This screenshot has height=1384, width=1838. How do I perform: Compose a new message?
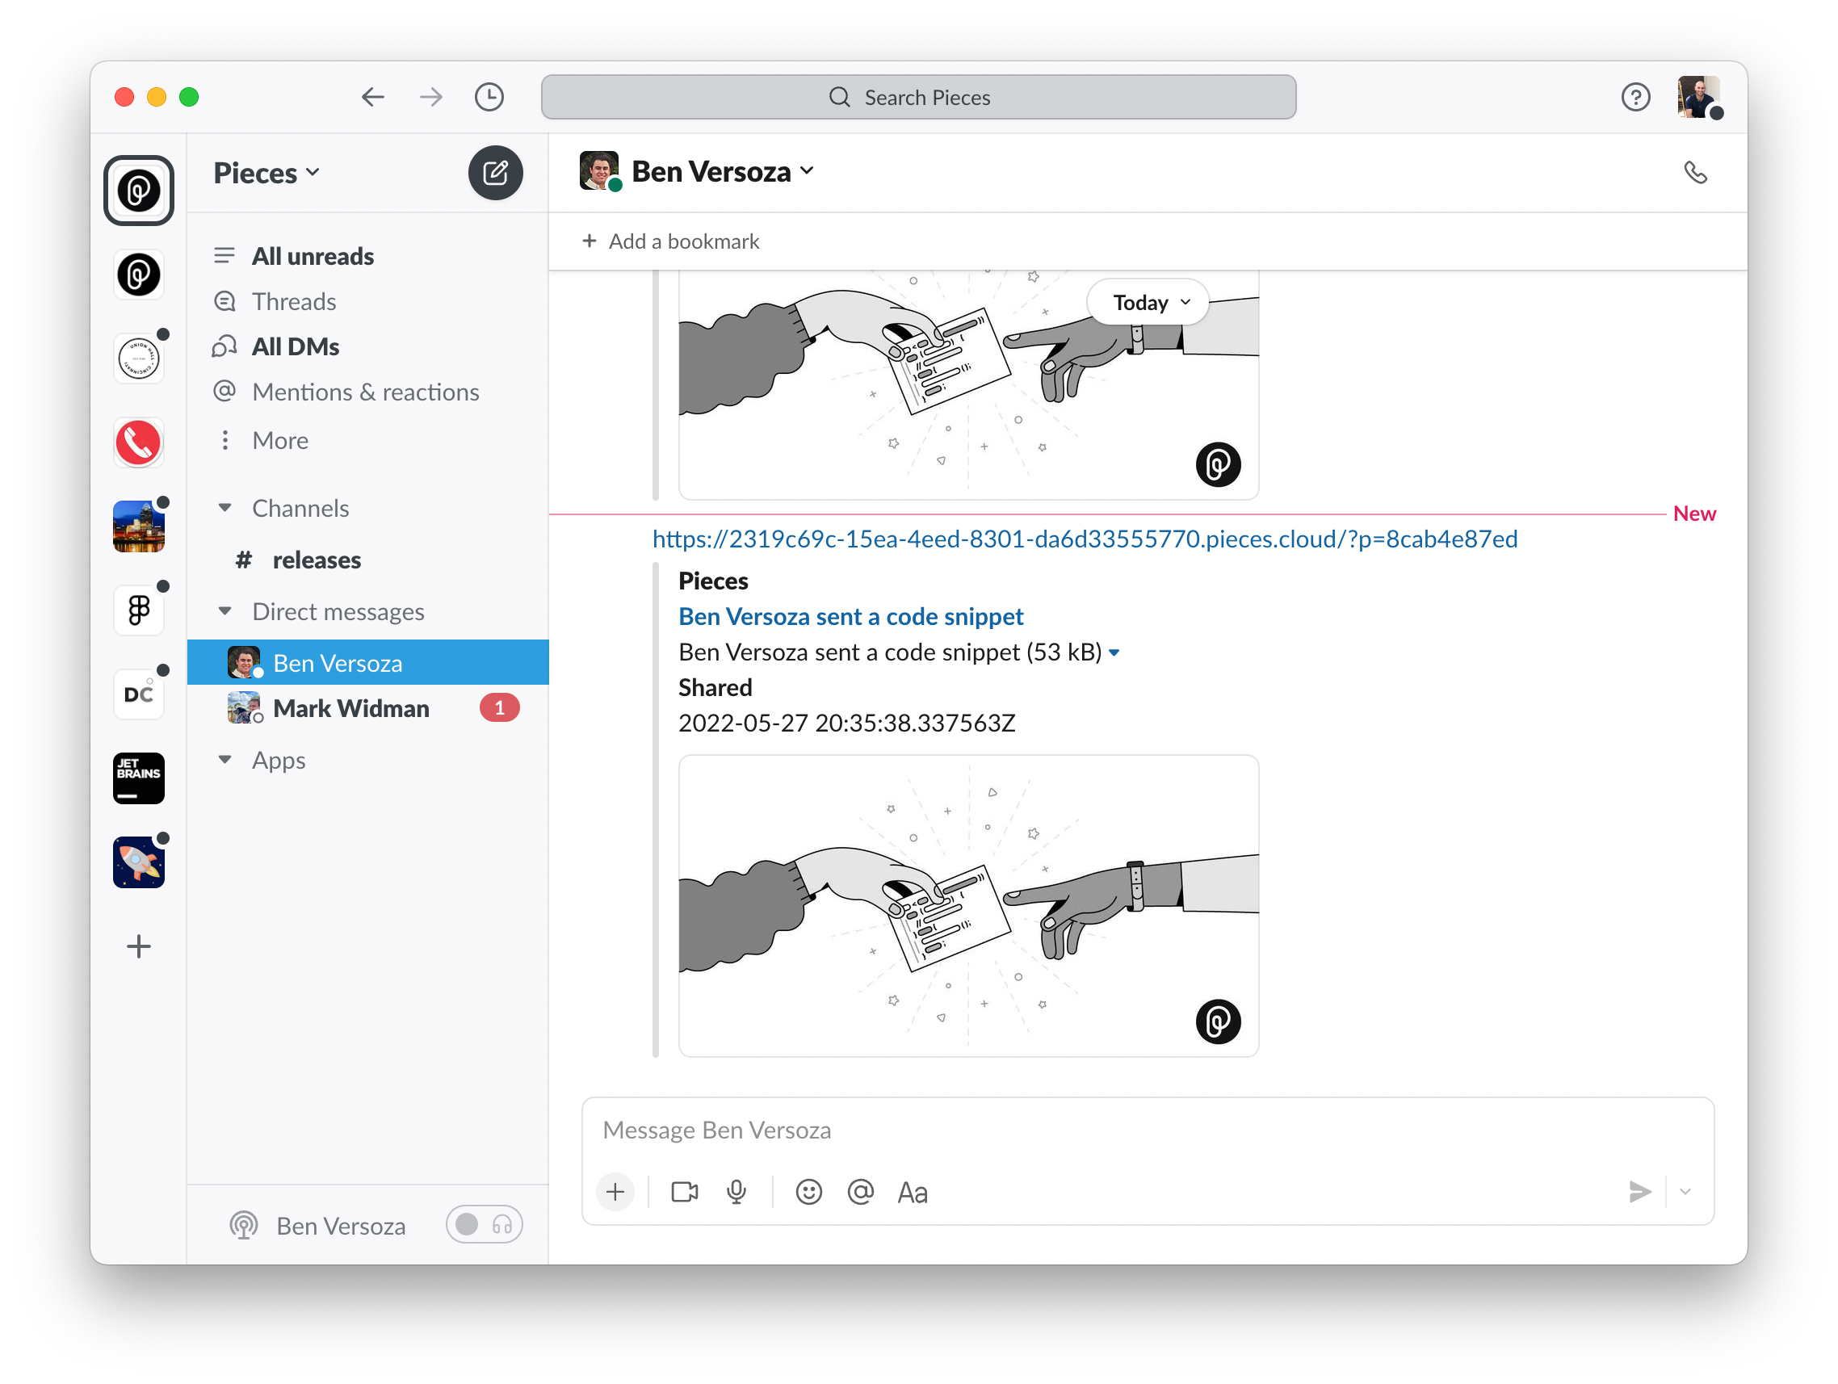pos(495,173)
